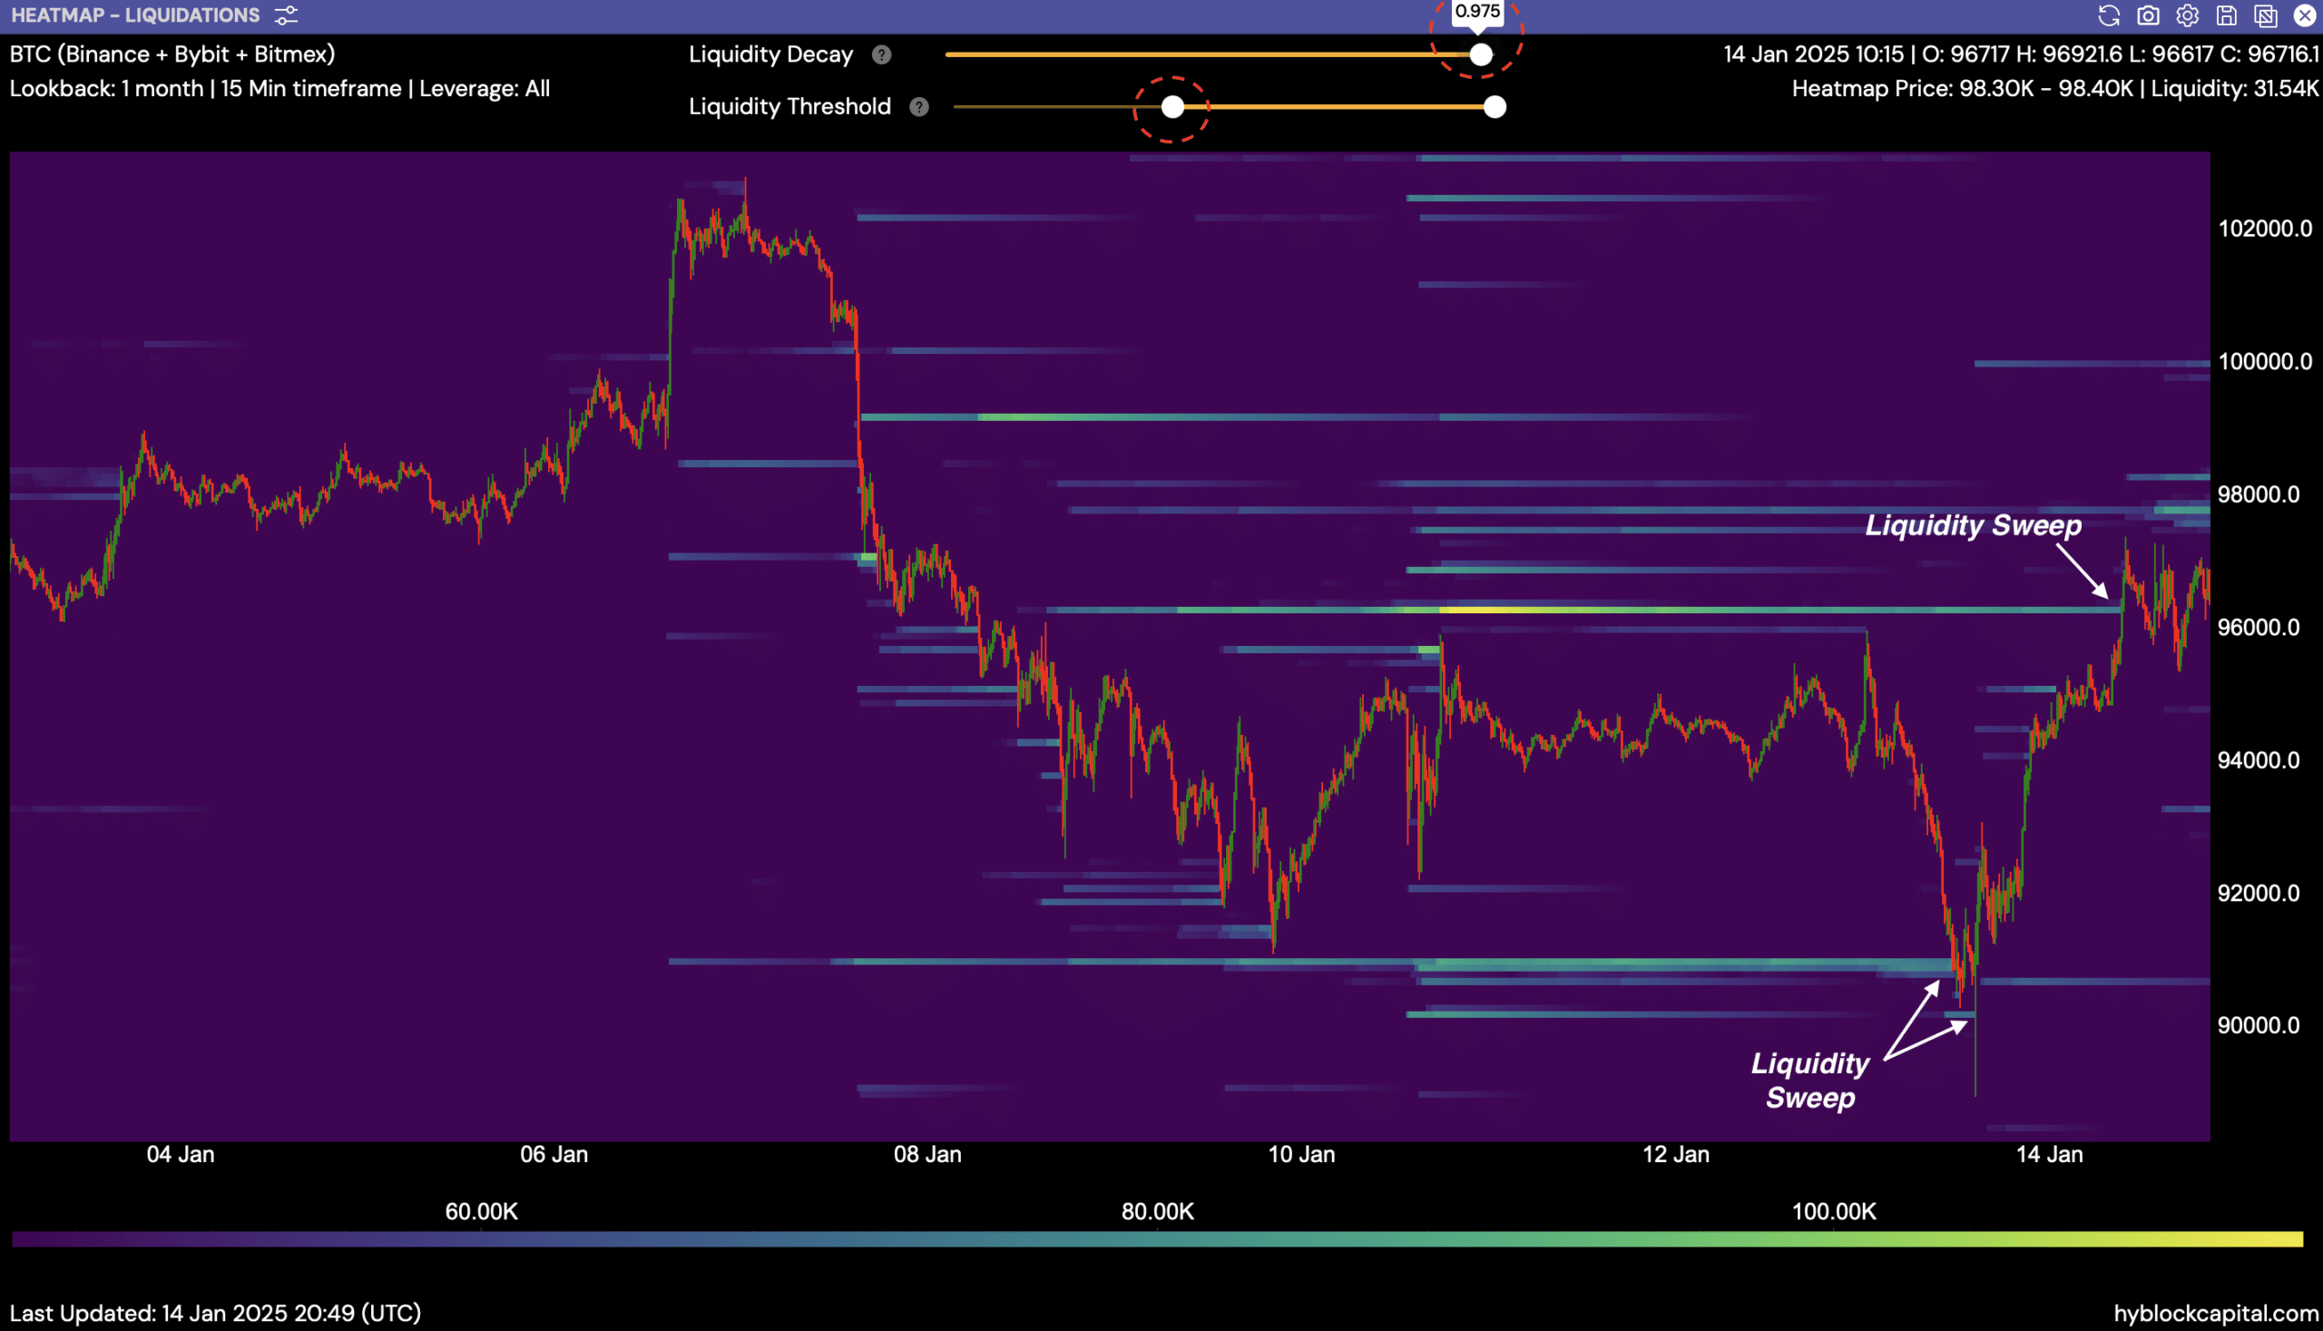Screen dimensions: 2323x1331
Task: Click the Liquidity Decay slider handle
Action: [1481, 54]
